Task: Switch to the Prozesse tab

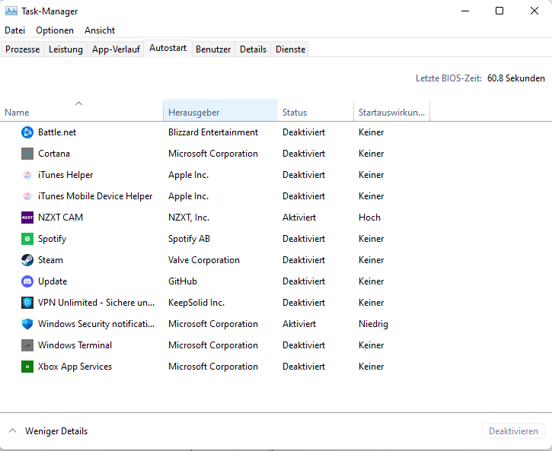Action: coord(23,49)
